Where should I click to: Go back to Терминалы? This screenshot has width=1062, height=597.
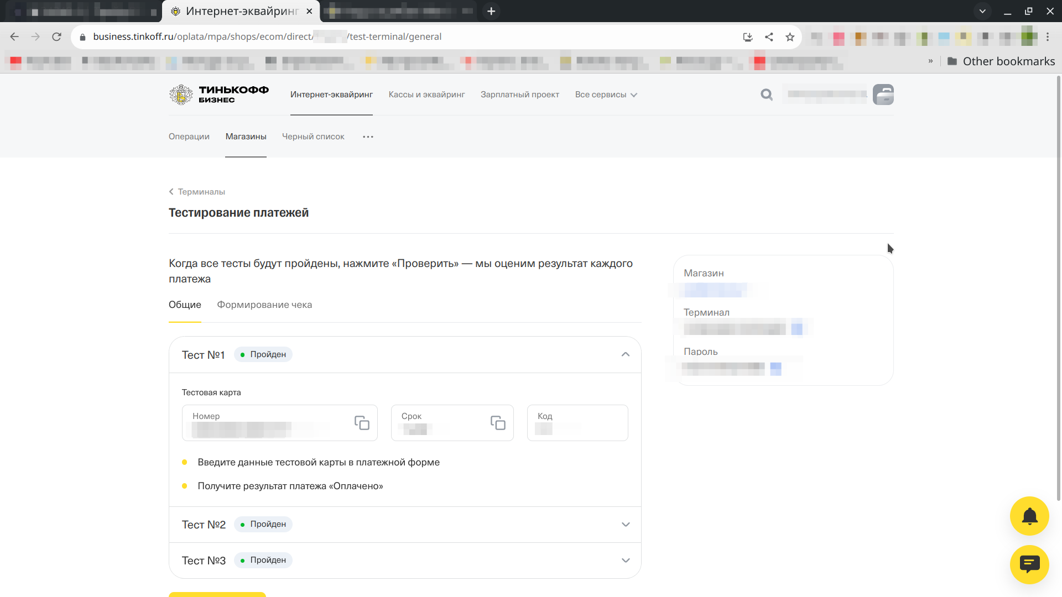tap(197, 192)
